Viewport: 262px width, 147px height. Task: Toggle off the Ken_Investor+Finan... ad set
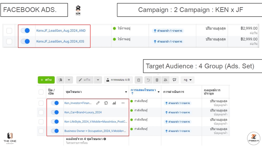(x=55, y=103)
